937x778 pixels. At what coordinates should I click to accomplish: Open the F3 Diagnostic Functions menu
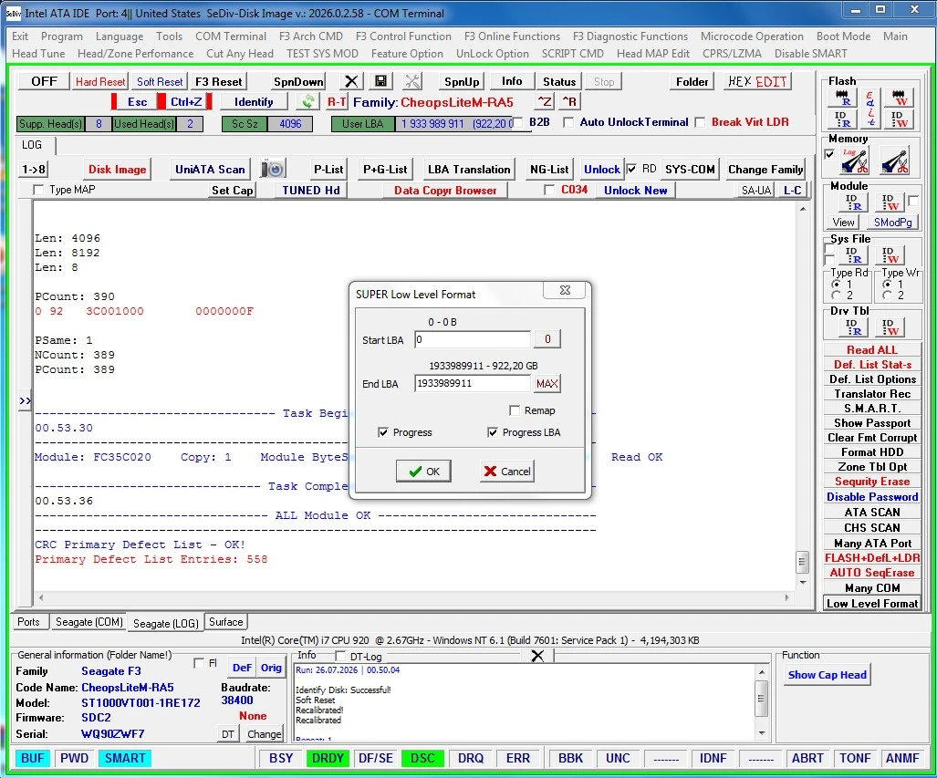click(x=630, y=36)
